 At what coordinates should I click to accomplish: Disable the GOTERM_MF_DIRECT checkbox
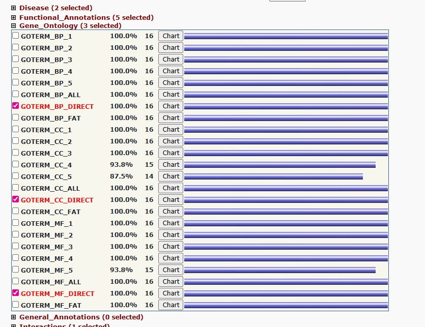pos(16,293)
